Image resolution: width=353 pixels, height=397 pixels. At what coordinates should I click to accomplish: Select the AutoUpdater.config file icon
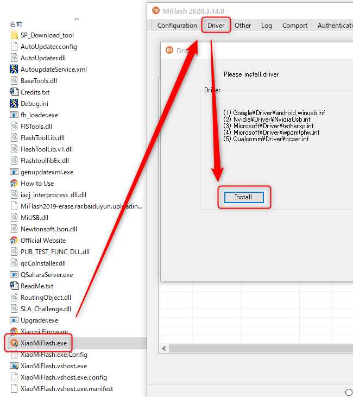[14, 46]
